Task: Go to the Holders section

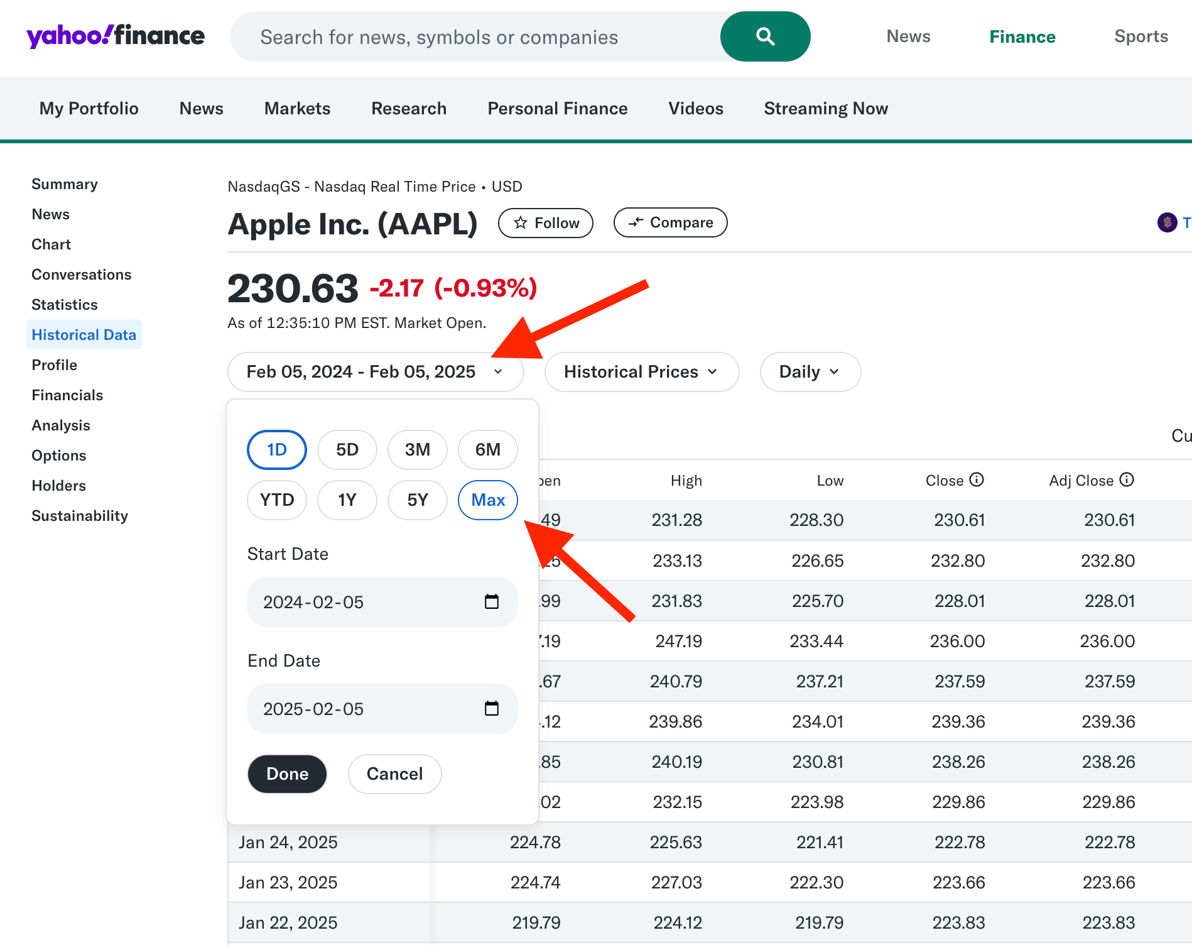Action: tap(59, 486)
